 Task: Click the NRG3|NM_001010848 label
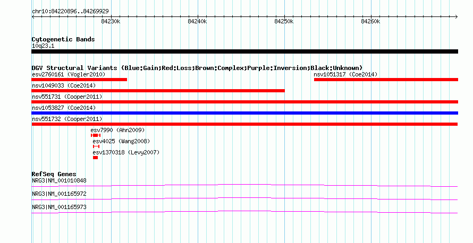coord(59,181)
